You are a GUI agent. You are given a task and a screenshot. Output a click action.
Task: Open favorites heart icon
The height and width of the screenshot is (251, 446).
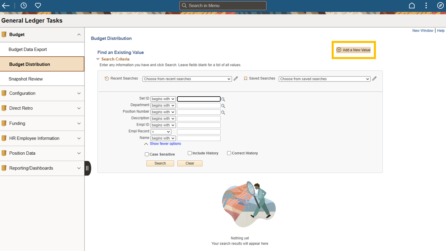pos(38,6)
